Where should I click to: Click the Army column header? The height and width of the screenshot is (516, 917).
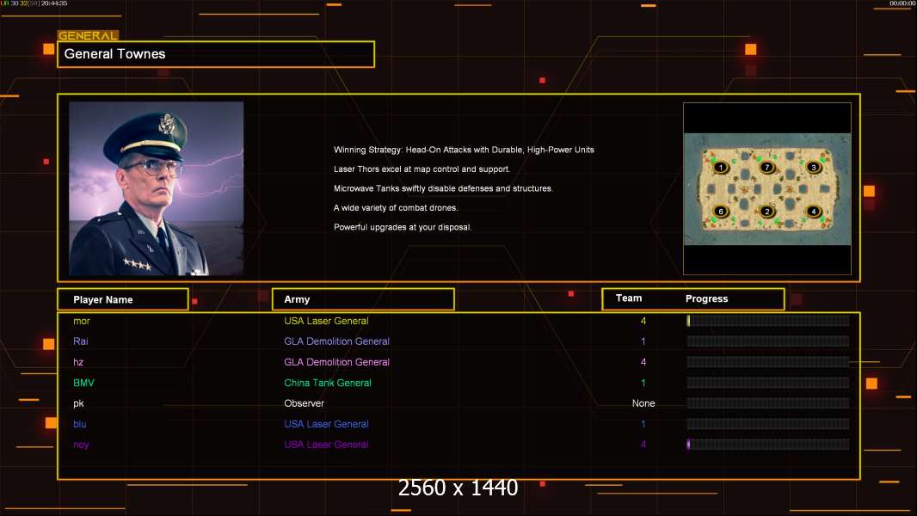point(362,299)
